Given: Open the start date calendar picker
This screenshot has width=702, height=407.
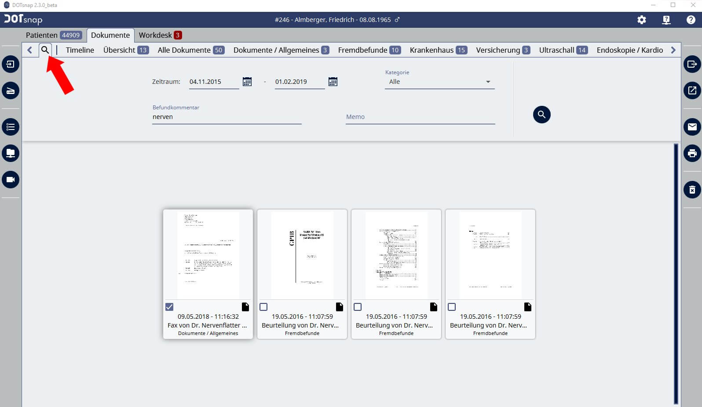Looking at the screenshot, I should coord(247,82).
